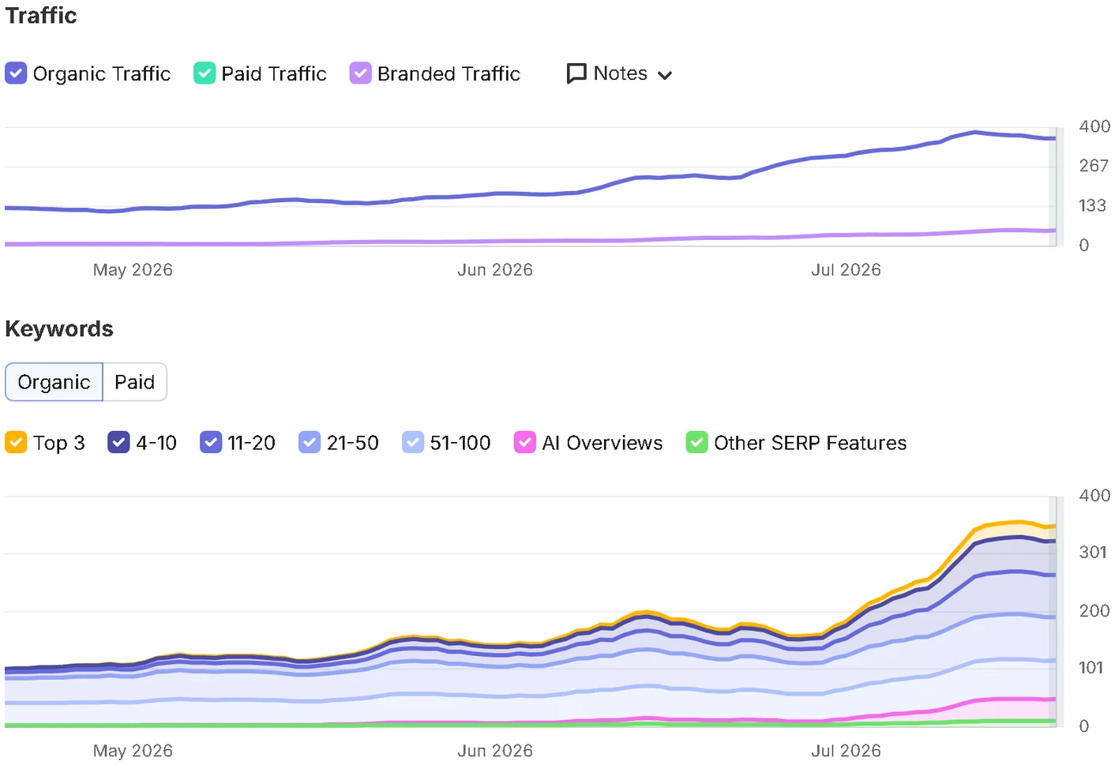Click the Other SERP Features legend label

click(810, 443)
